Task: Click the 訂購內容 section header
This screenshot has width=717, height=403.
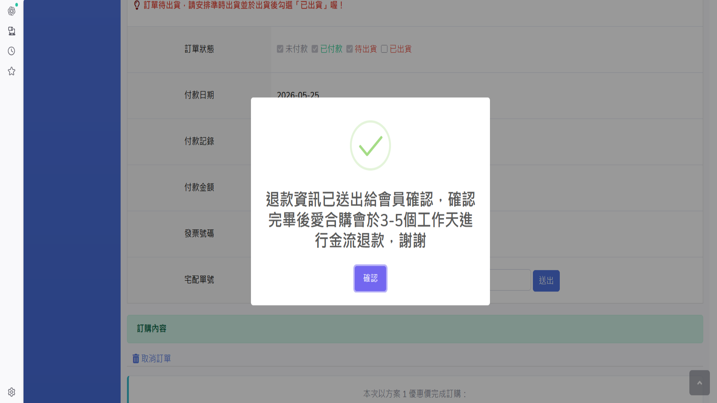Action: [x=415, y=329]
